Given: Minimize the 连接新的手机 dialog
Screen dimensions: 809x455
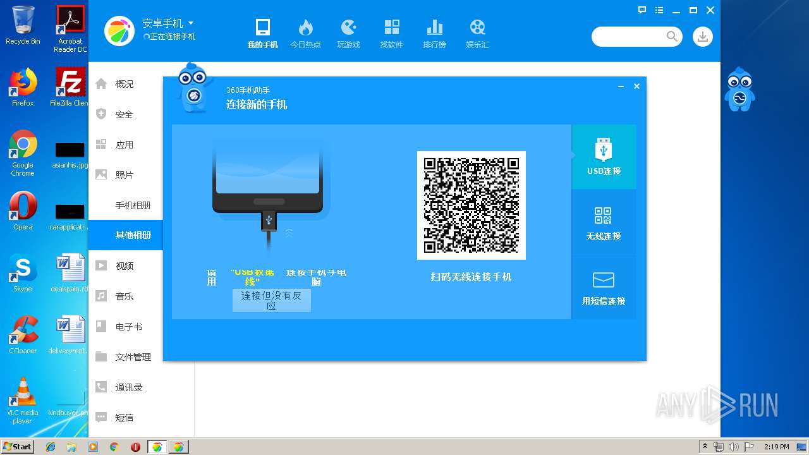Looking at the screenshot, I should pyautogui.click(x=621, y=87).
